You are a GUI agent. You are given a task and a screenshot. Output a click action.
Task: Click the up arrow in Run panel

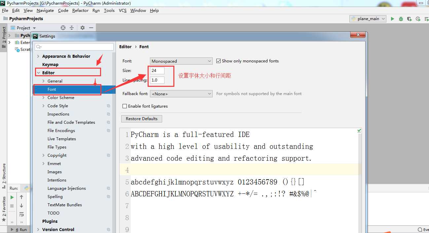(x=21, y=197)
